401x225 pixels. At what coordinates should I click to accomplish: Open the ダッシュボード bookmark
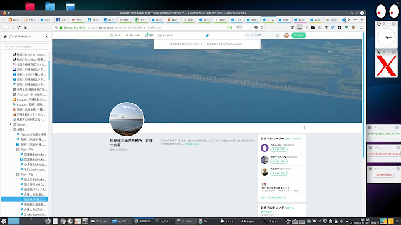click(x=29, y=94)
